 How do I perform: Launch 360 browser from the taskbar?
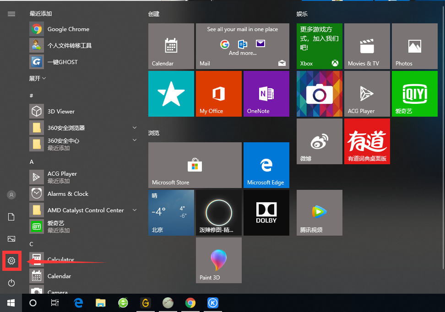123,303
